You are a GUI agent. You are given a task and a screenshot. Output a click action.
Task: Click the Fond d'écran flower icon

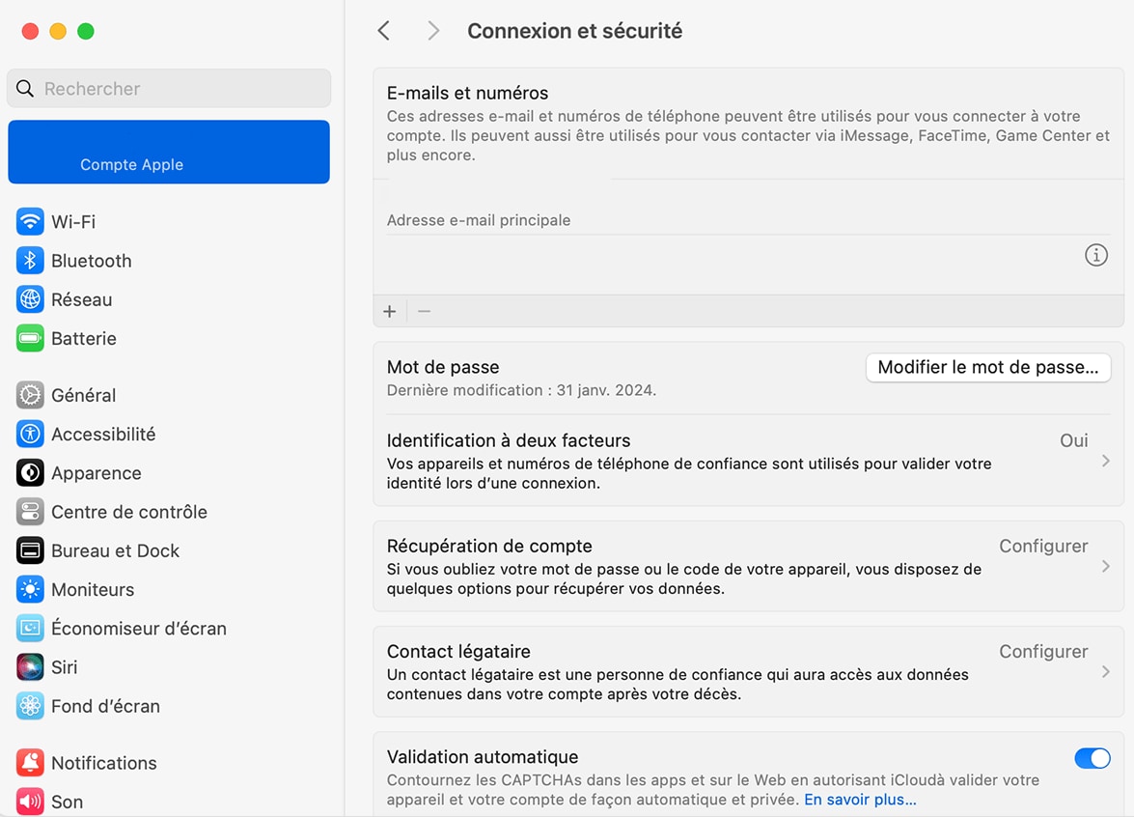[30, 706]
